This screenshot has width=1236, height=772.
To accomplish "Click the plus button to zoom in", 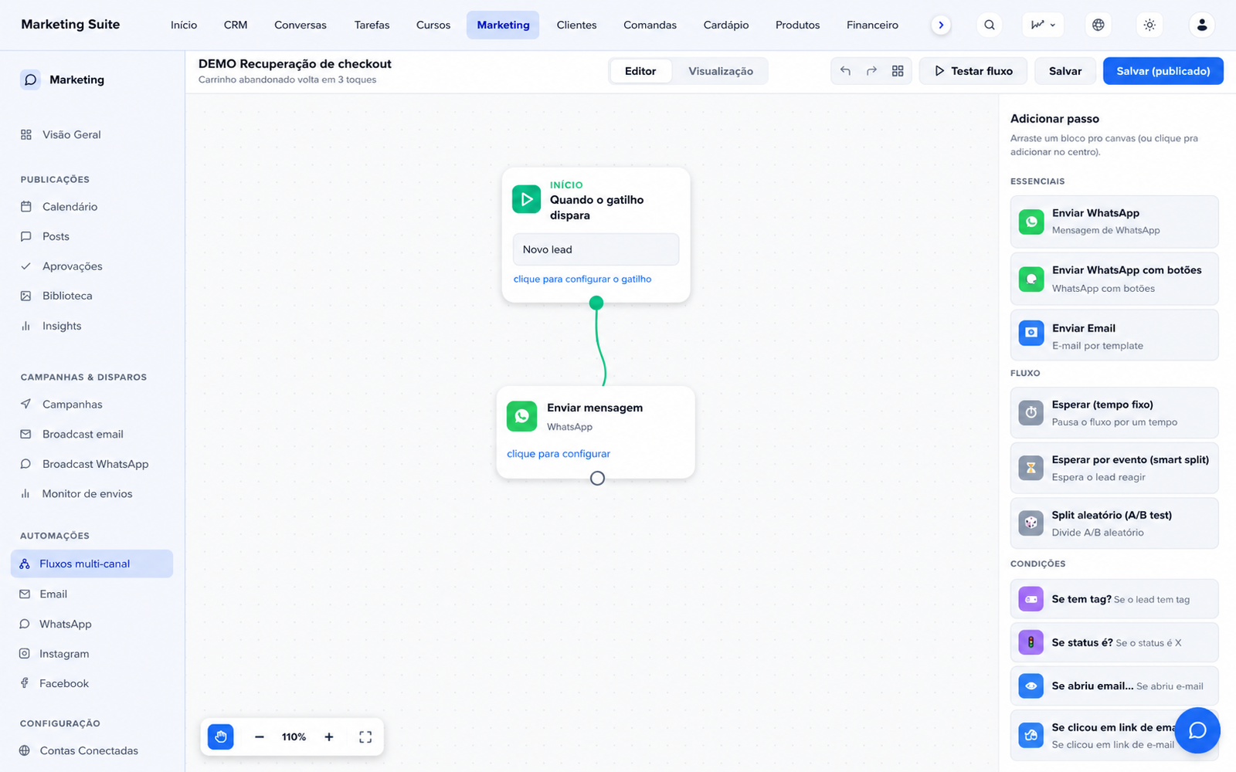I will pos(329,736).
